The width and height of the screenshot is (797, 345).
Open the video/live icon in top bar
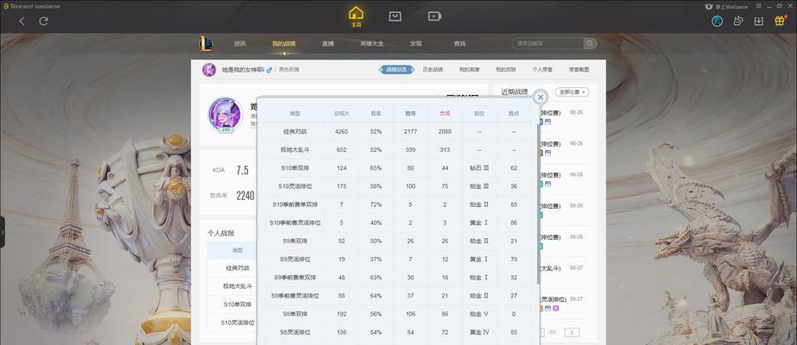point(434,16)
